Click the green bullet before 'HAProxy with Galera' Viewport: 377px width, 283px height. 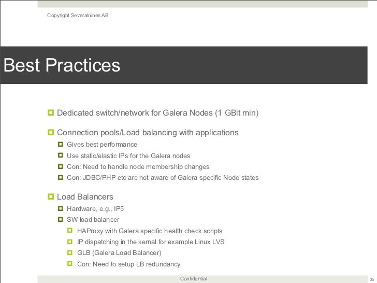click(x=70, y=231)
